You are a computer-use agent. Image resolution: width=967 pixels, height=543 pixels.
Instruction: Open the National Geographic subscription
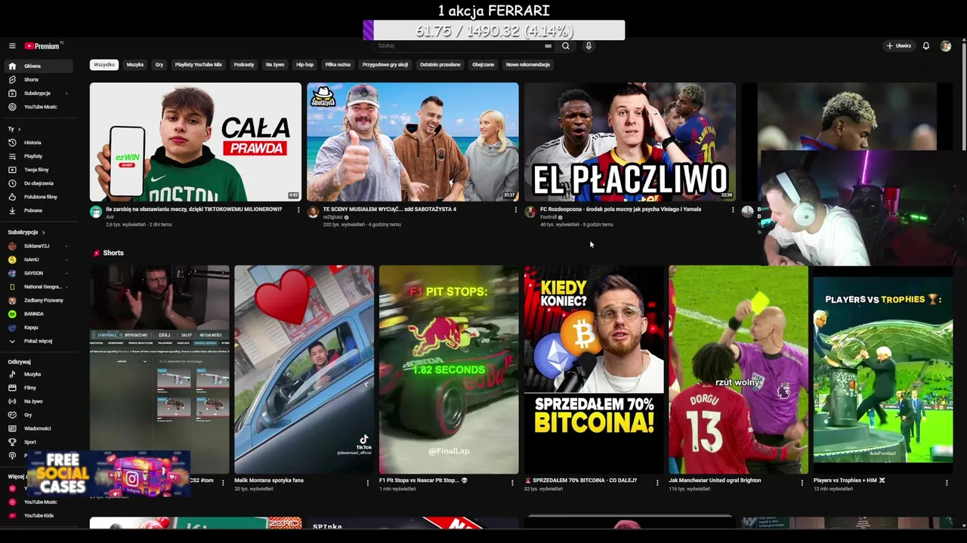click(39, 287)
